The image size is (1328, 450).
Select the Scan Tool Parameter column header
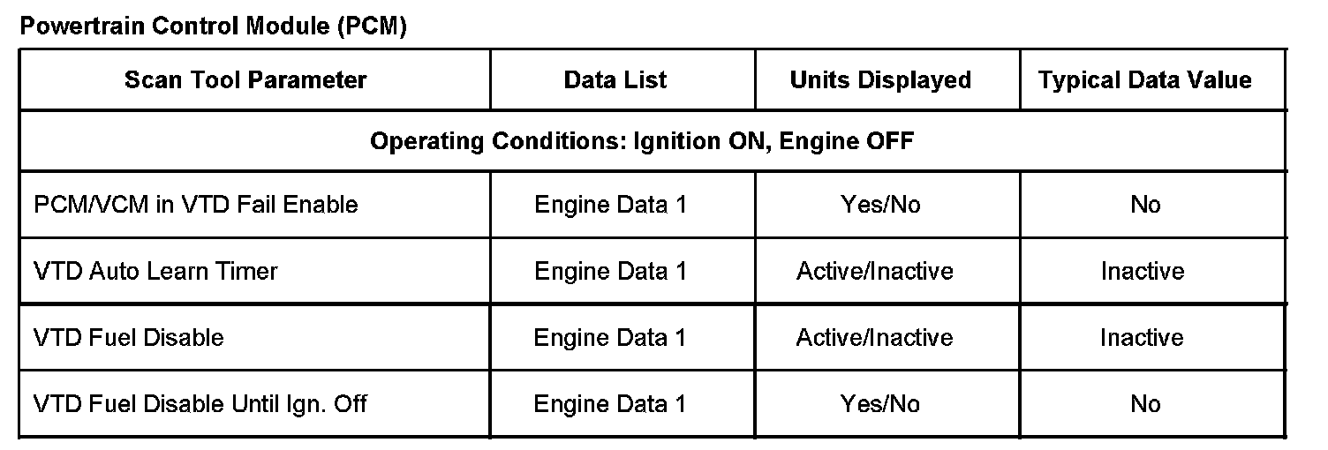(245, 80)
